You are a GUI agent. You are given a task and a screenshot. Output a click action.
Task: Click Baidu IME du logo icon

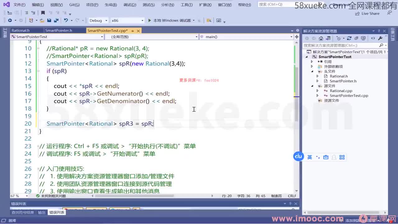(x=298, y=156)
